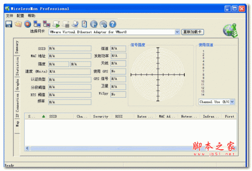Click the 天线 antenna field
The width and height of the screenshot is (252, 171).
click(x=118, y=63)
